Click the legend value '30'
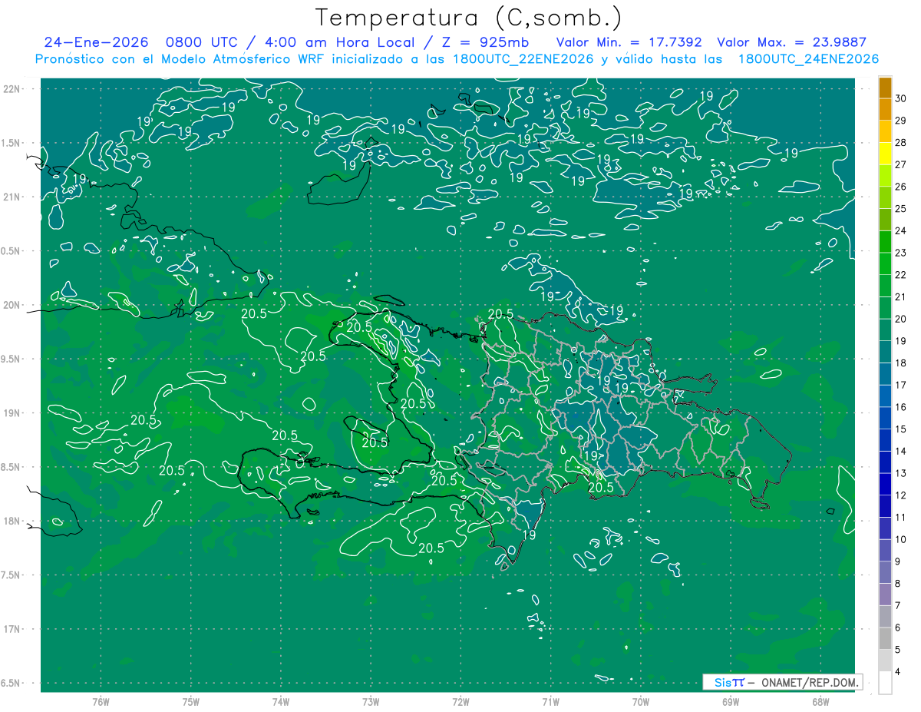 coord(901,98)
